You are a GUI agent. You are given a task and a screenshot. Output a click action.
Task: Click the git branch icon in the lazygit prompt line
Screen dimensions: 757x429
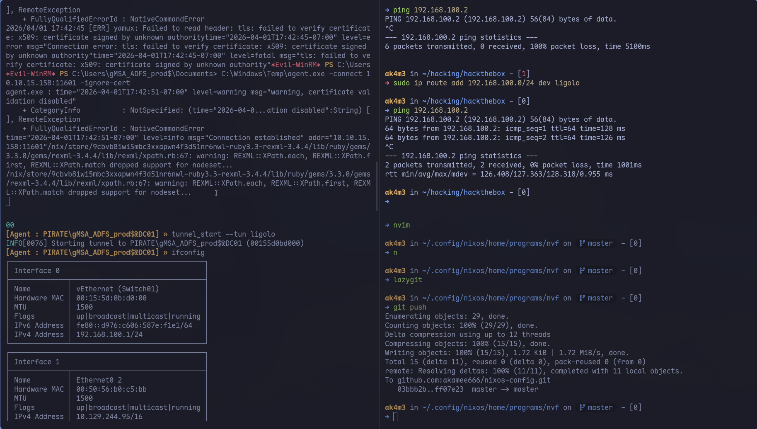pos(582,271)
